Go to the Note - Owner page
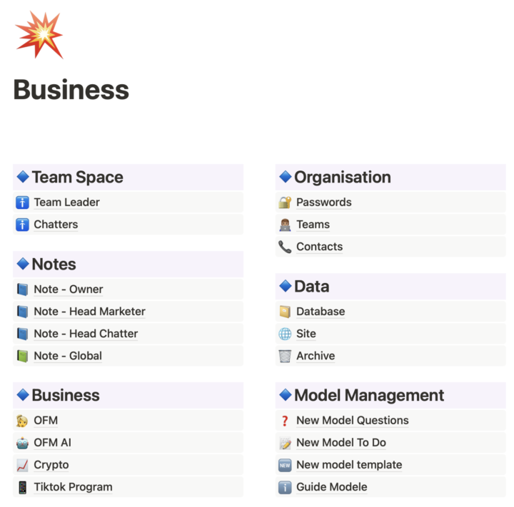This screenshot has width=514, height=507. pyautogui.click(x=68, y=290)
